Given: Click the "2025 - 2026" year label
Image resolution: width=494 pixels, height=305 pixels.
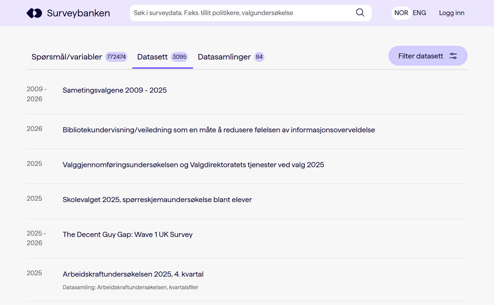Looking at the screenshot, I should [x=36, y=238].
